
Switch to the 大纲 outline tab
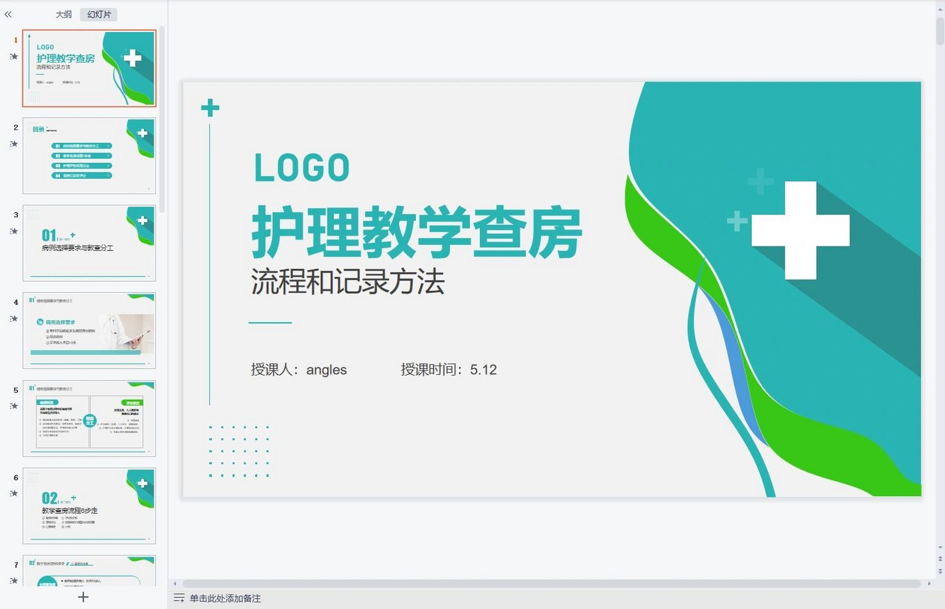coord(63,15)
